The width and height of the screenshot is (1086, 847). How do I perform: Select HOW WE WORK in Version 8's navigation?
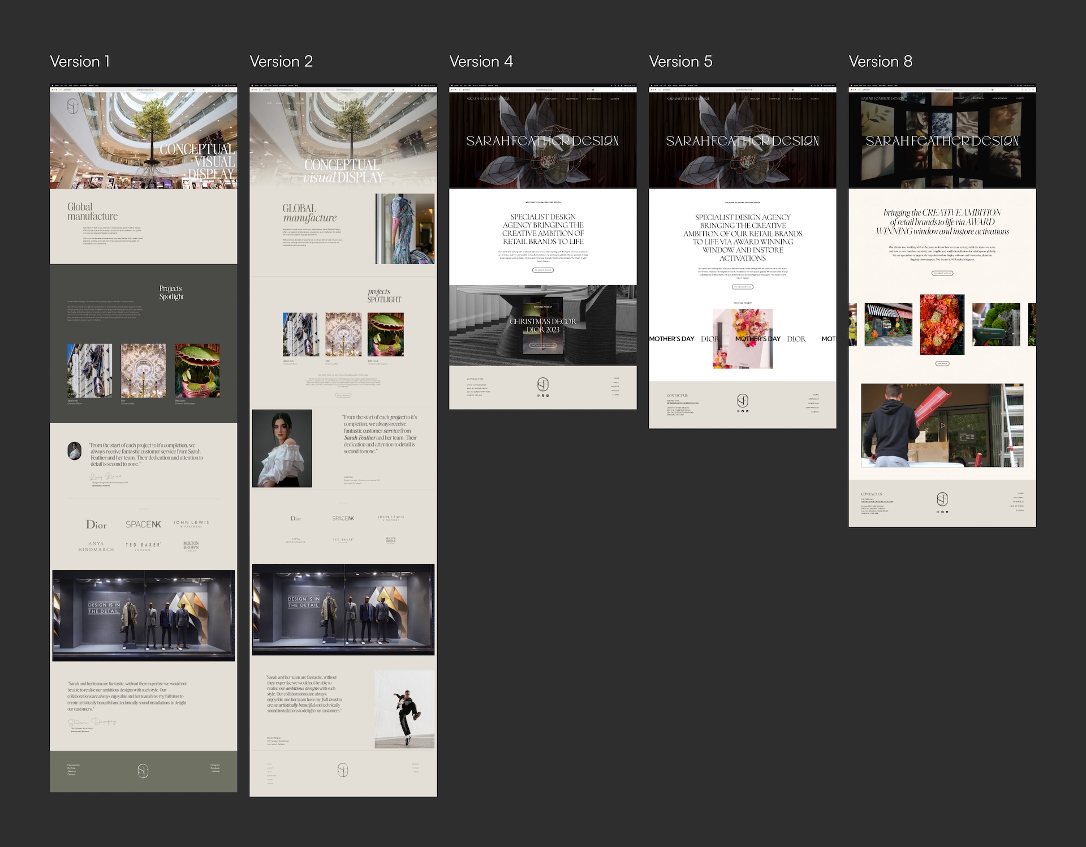(x=1000, y=98)
